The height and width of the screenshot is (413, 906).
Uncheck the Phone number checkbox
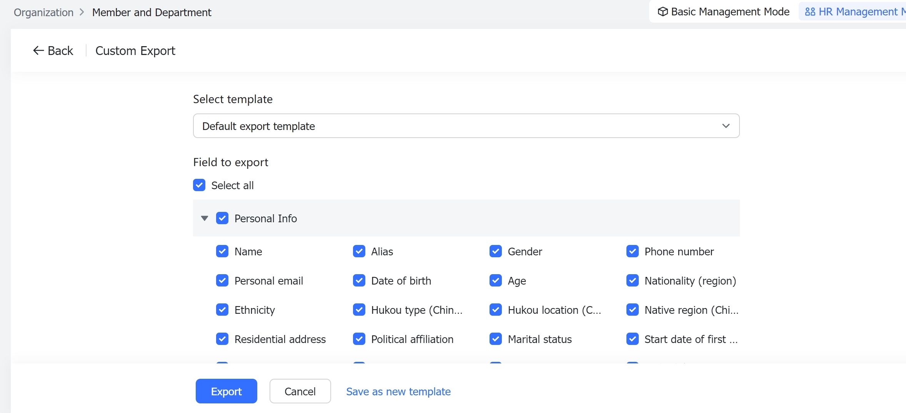(x=633, y=251)
